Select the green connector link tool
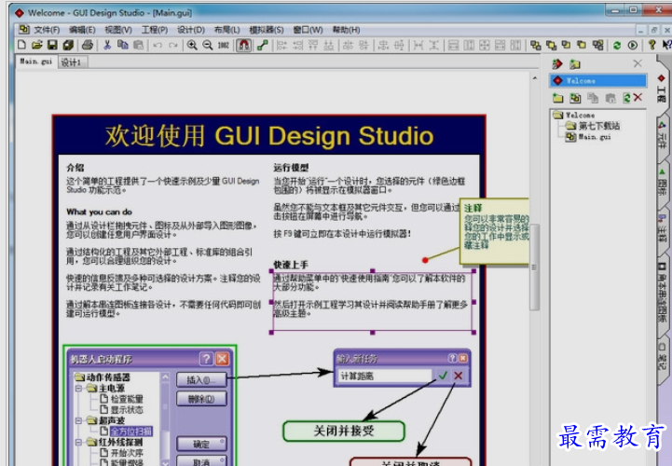This screenshot has width=672, height=466. point(262,45)
